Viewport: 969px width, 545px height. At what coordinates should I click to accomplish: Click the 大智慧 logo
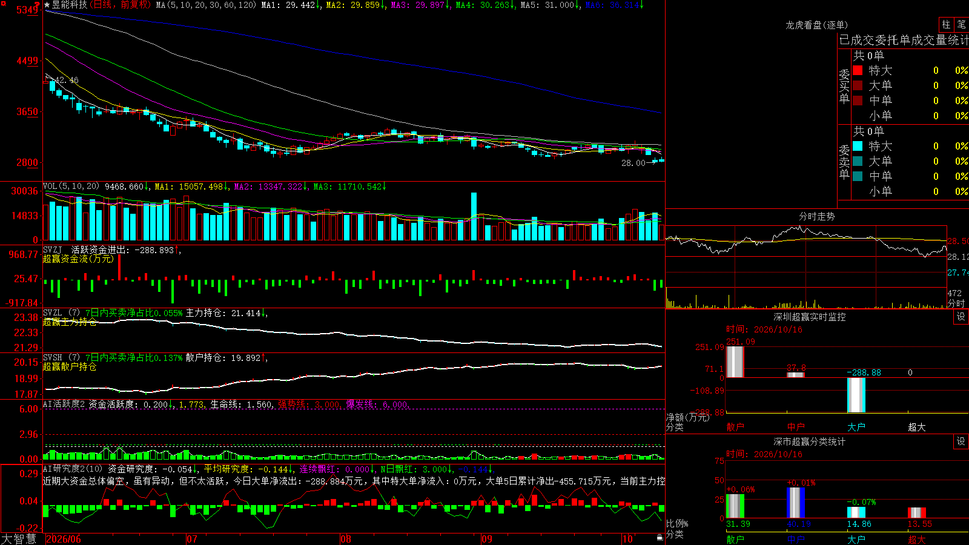[19, 539]
